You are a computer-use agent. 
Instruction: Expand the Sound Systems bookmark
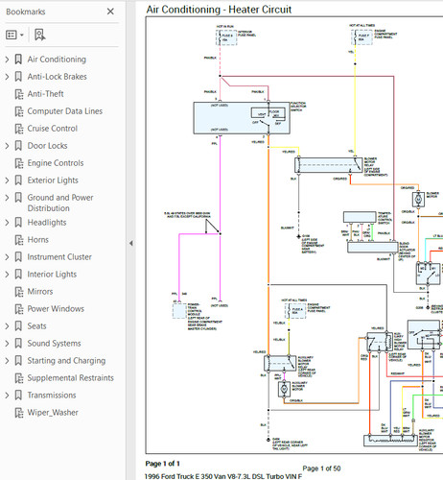tap(7, 344)
